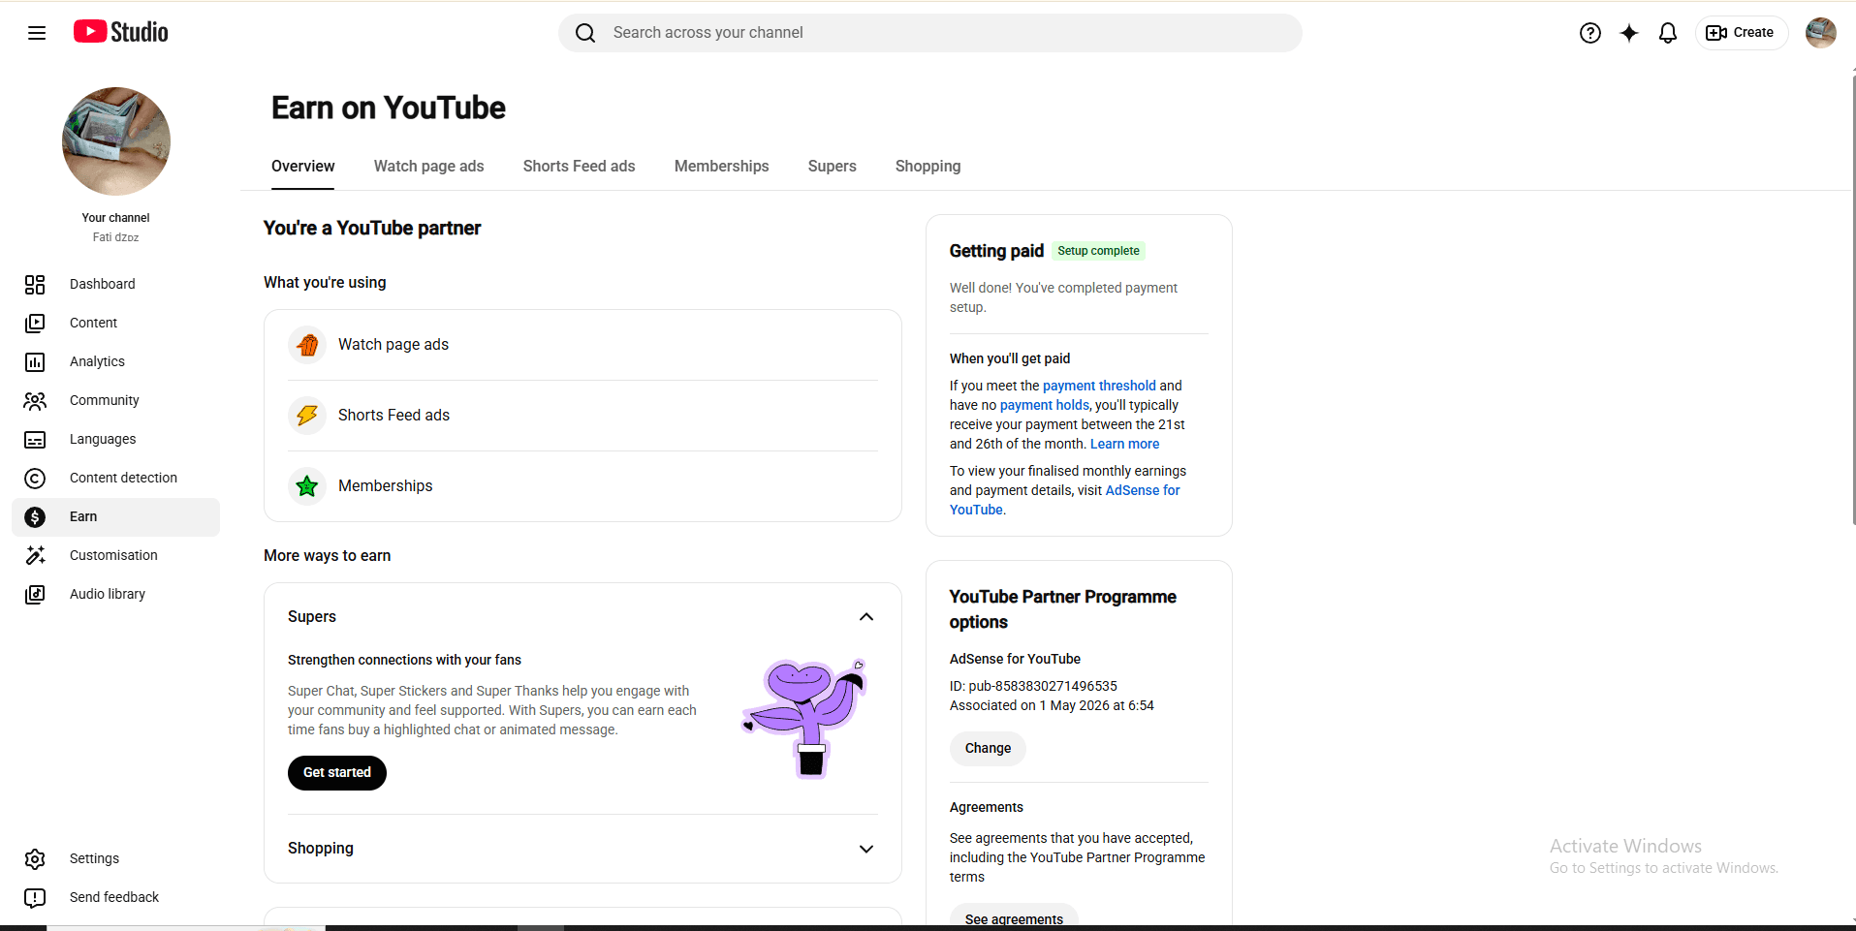This screenshot has height=931, width=1856.
Task: Click the Earn dollar icon
Action: click(35, 517)
